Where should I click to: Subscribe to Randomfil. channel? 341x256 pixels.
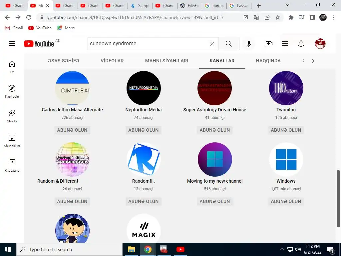(144, 201)
